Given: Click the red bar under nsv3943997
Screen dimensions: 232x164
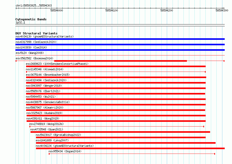Looking at the screenshot, I should 116,88.
